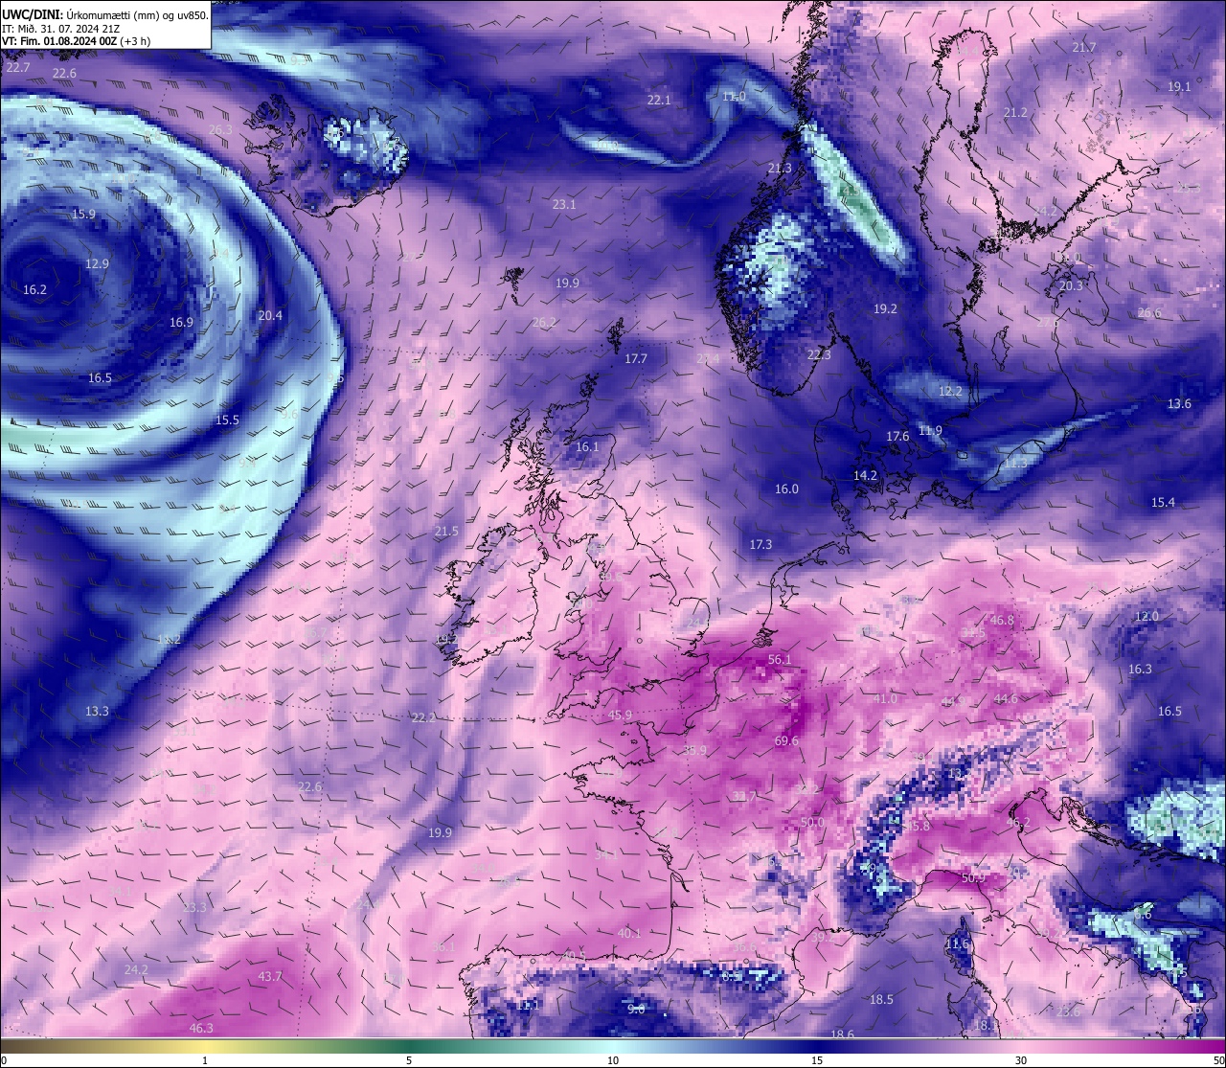Click the init time 'IT: Mið. 31. 07. 2024 21Z'
The image size is (1226, 1068).
pos(60,29)
